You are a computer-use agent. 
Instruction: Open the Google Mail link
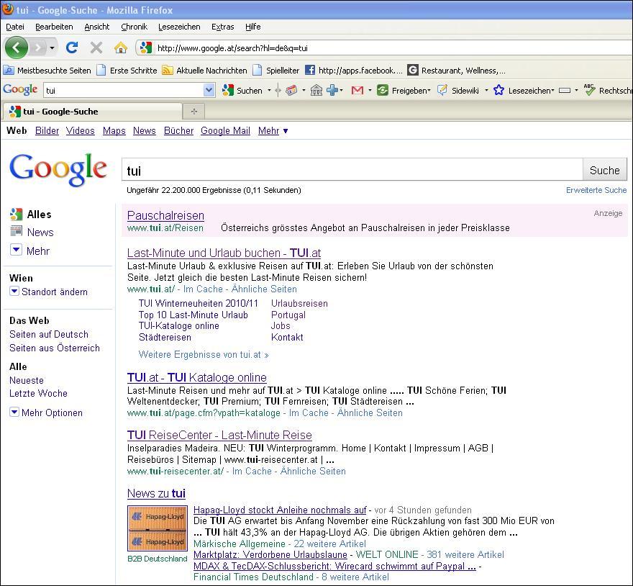[x=225, y=131]
